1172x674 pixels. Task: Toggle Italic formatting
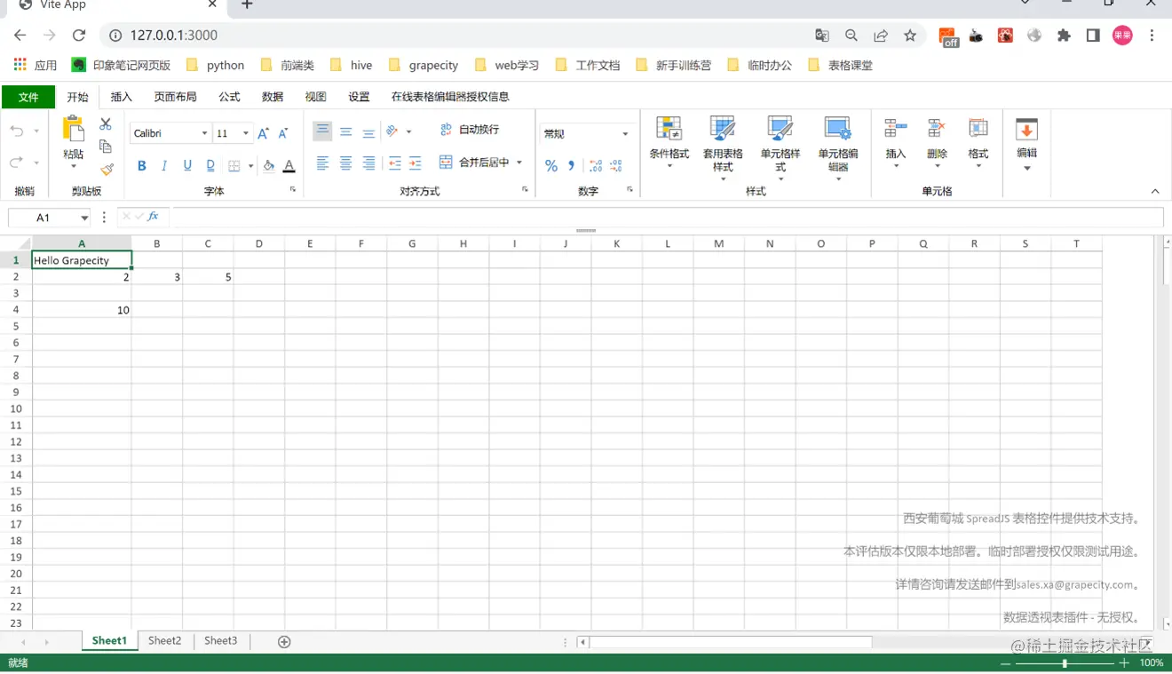tap(164, 166)
